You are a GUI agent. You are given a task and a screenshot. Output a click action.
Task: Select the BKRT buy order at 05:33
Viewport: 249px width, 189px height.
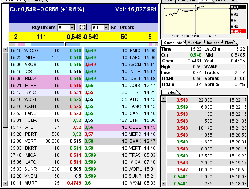45,148
